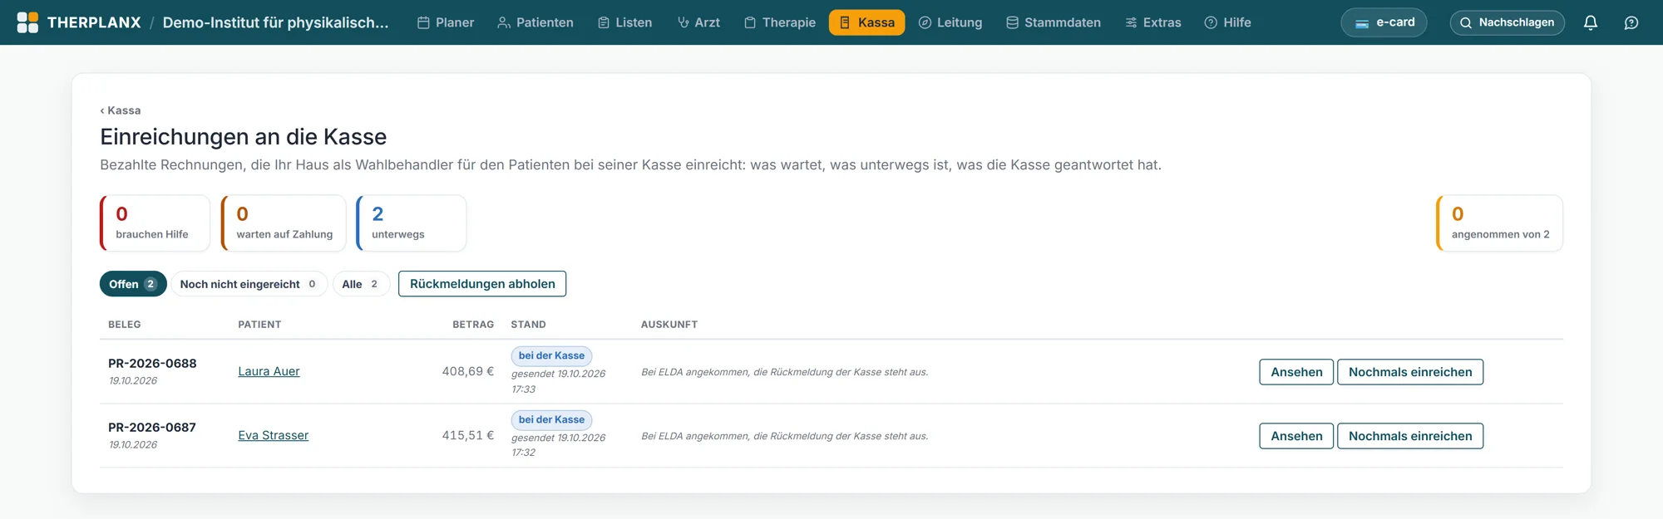Open the Nachschlagen search button
Screen dimensions: 1663x519
(1507, 22)
